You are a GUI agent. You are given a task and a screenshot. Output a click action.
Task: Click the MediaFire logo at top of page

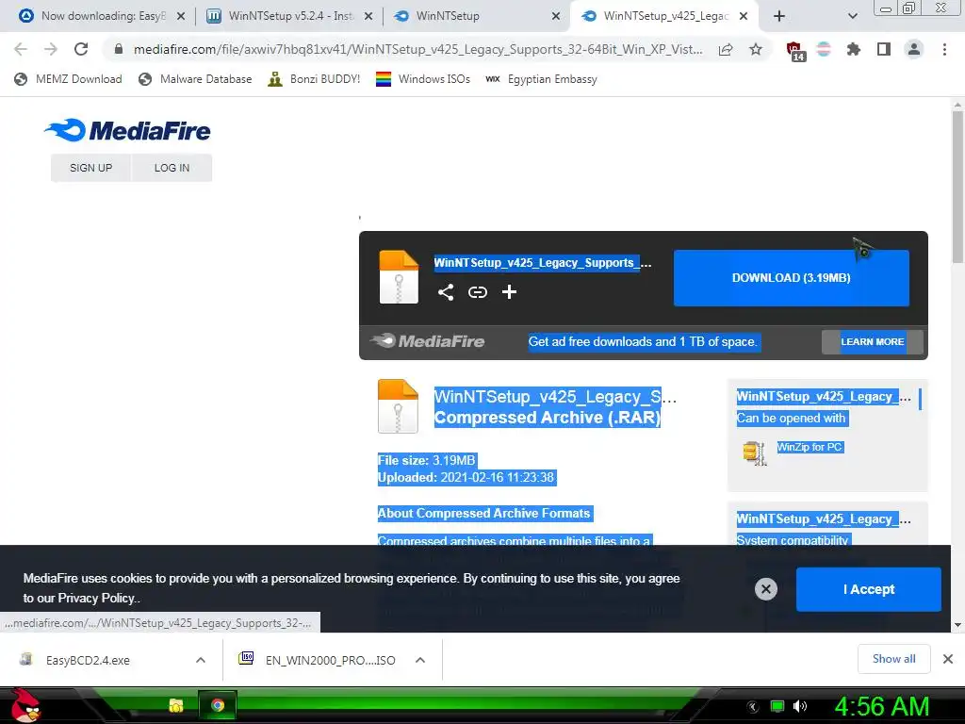pos(128,130)
